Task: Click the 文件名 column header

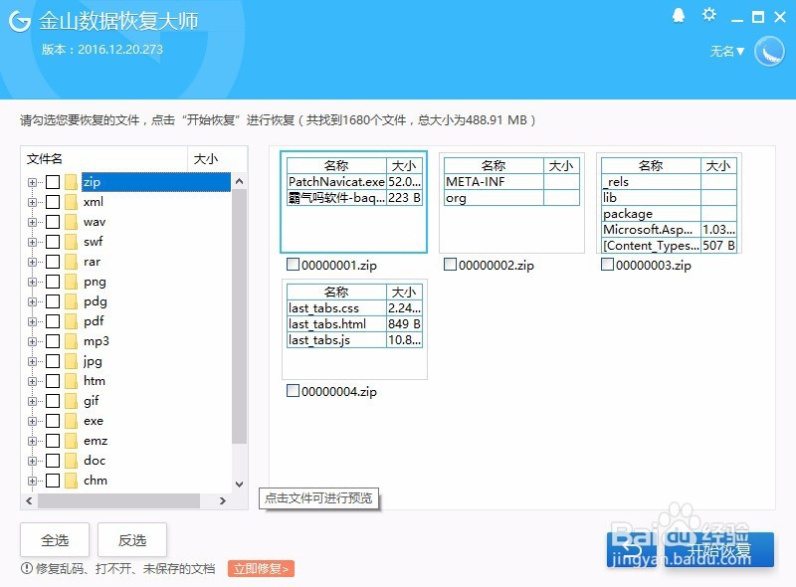Action: pyautogui.click(x=104, y=159)
